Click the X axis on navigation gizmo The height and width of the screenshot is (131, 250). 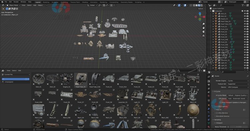point(204,17)
